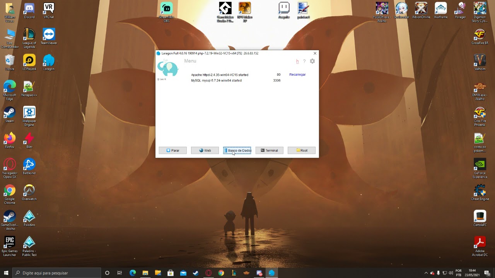Select the paint.net desktop icon
Viewport: 495px width, 278px height.
pyautogui.click(x=304, y=11)
